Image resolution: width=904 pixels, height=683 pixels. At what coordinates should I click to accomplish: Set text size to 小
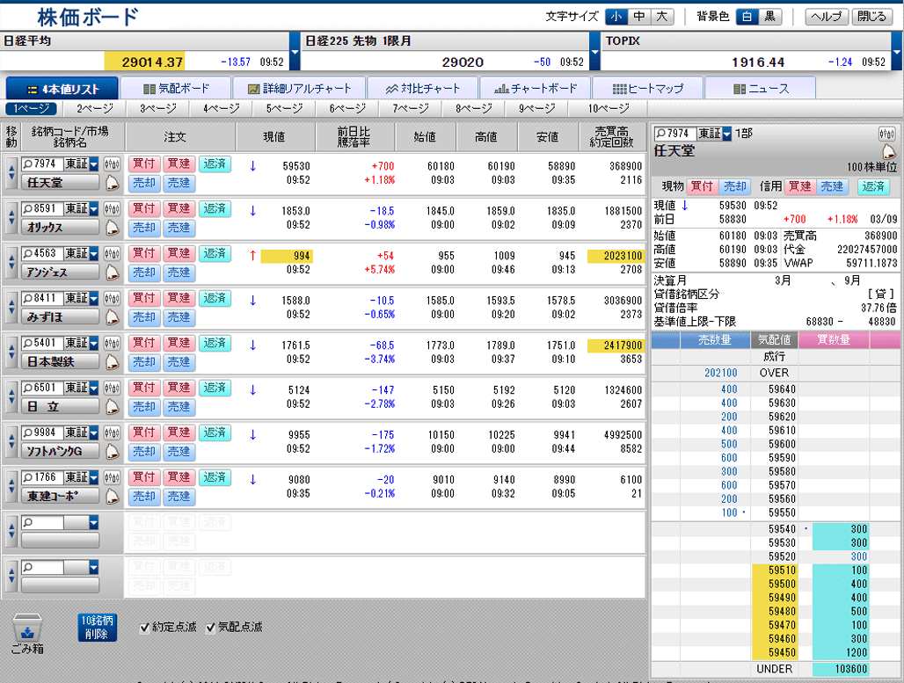coord(616,17)
